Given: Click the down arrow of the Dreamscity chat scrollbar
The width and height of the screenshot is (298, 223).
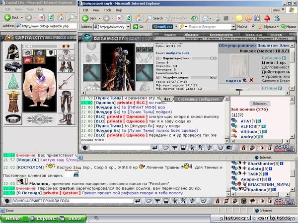Looking at the screenshot, I should pos(227,141).
